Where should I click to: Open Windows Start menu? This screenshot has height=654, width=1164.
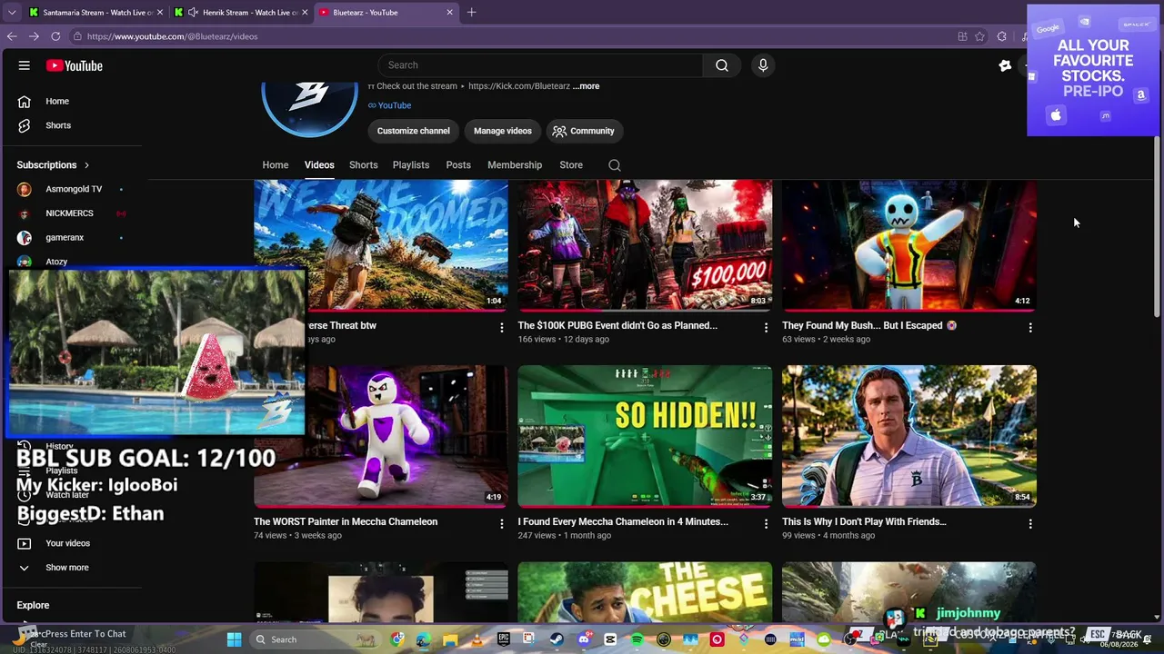tap(234, 639)
